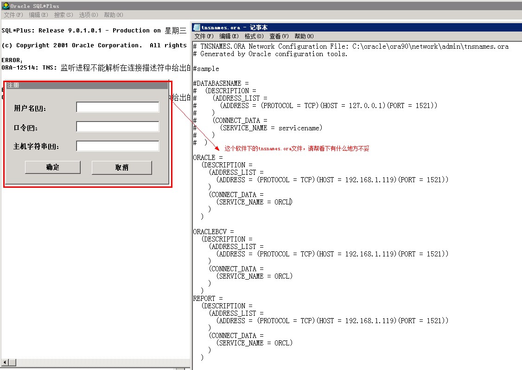Screen dimensions: 522x370
Task: Click the SQL*Plus horizontal scrollbar left arrow
Action: (5, 362)
